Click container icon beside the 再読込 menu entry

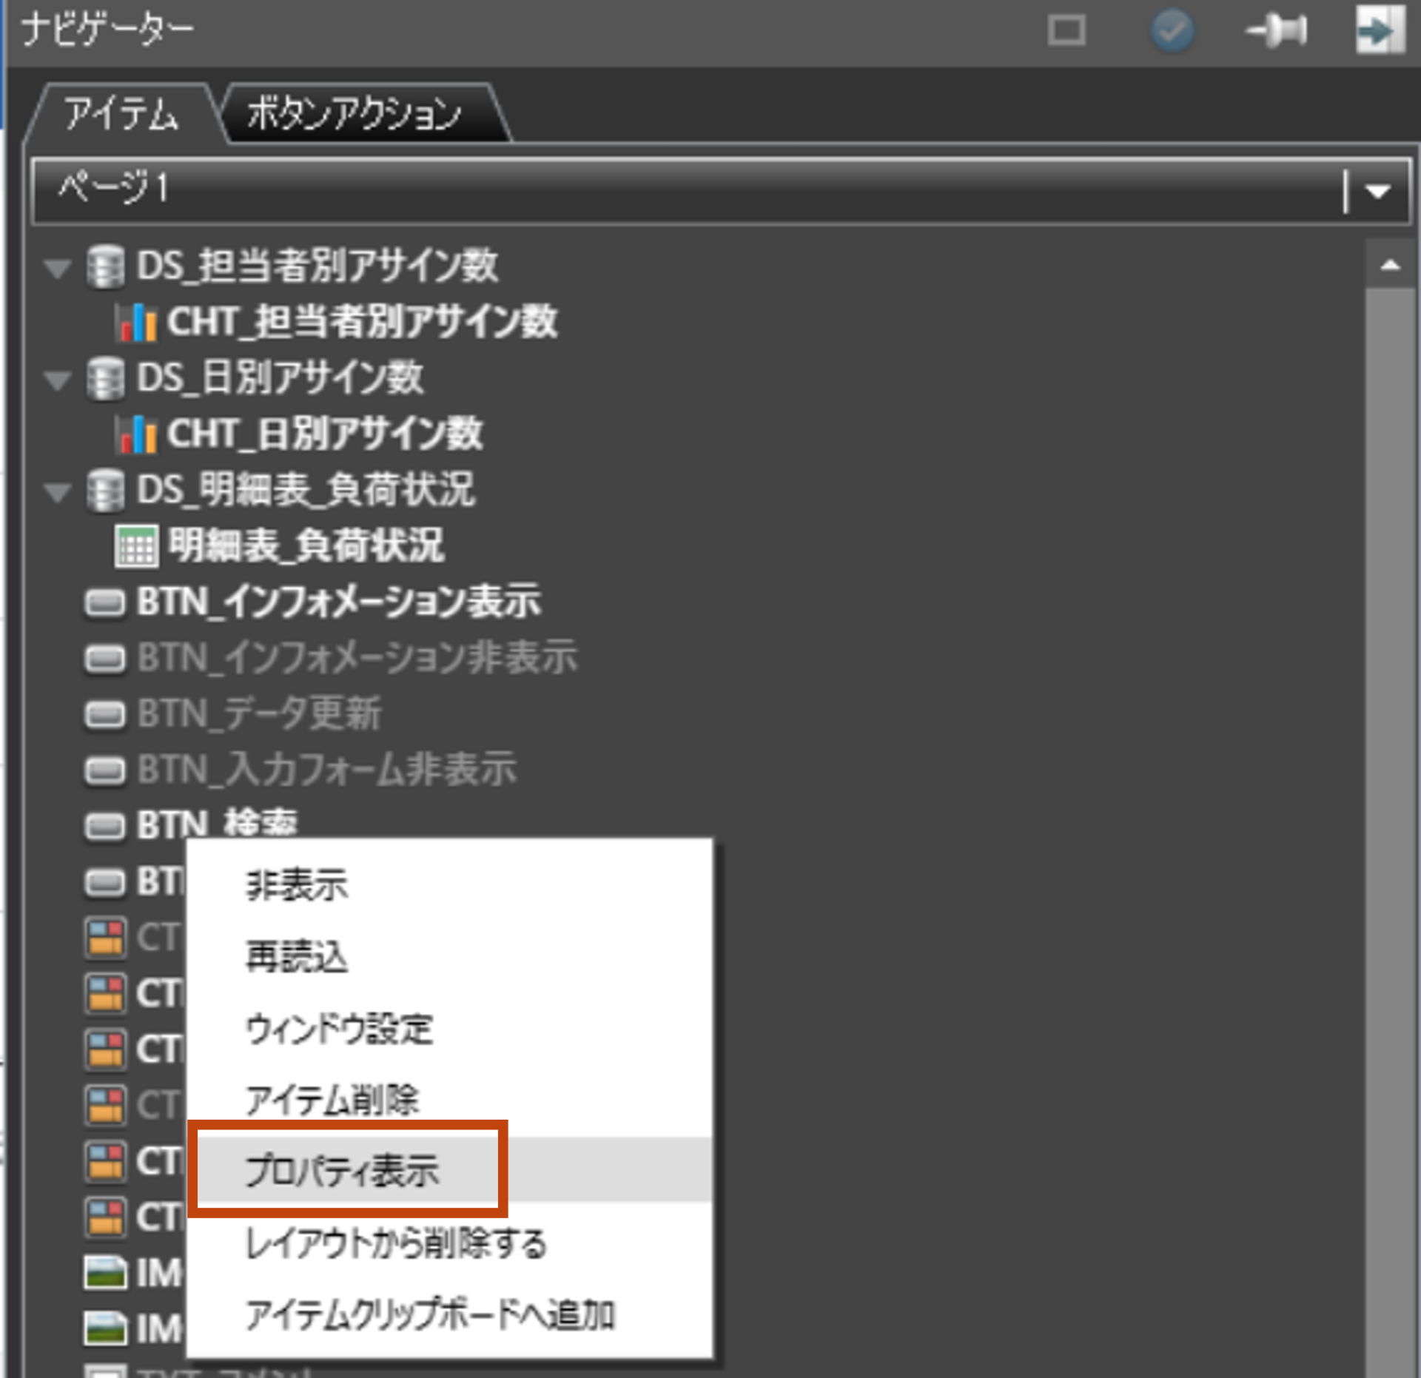[x=105, y=938]
